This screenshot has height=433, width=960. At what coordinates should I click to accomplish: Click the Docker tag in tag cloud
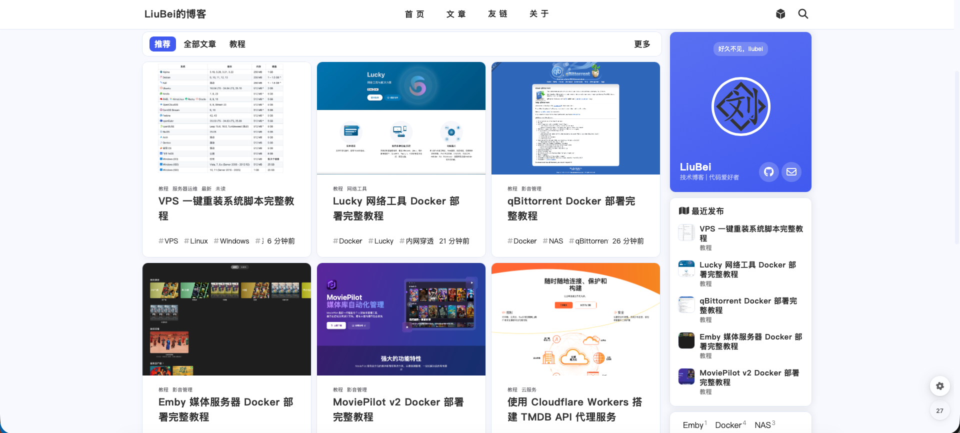(x=730, y=425)
